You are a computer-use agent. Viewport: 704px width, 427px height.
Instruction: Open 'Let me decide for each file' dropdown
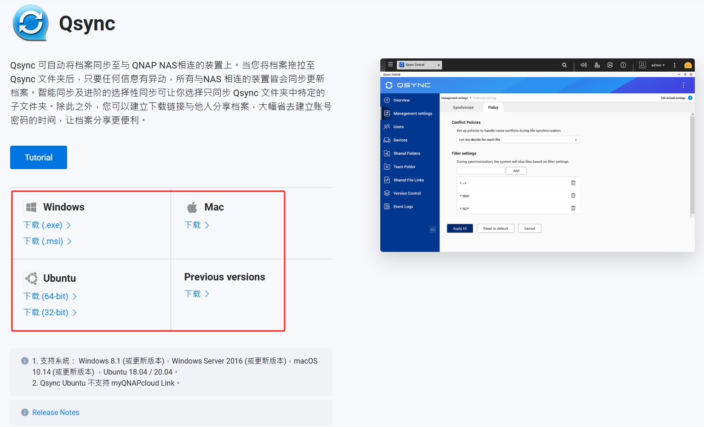coord(518,140)
